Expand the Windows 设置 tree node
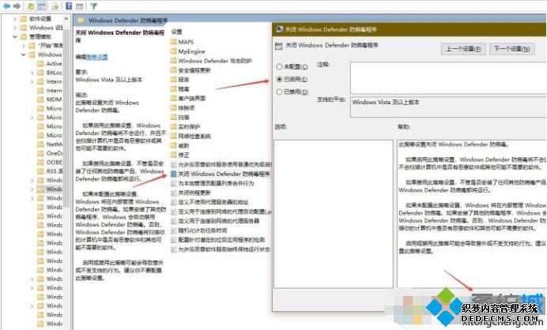 point(15,28)
